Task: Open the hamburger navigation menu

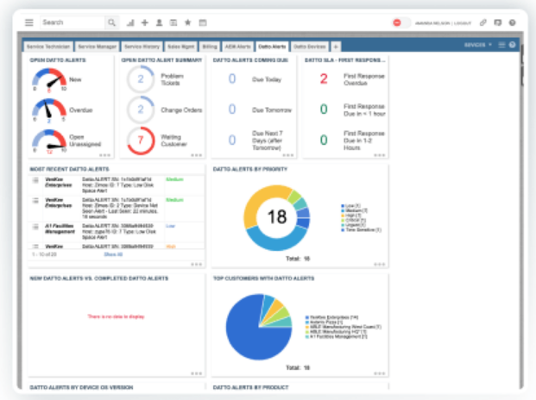Action: tap(29, 23)
